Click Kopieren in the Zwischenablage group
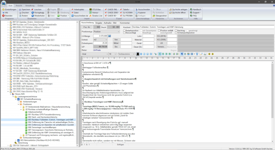 point(140,13)
